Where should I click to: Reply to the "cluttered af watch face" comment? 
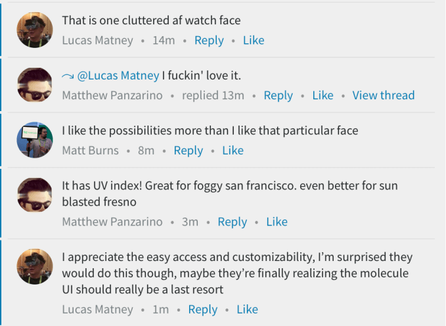209,41
